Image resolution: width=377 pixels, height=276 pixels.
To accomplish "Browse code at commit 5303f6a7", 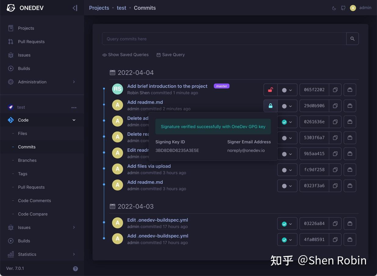I will [x=350, y=138].
